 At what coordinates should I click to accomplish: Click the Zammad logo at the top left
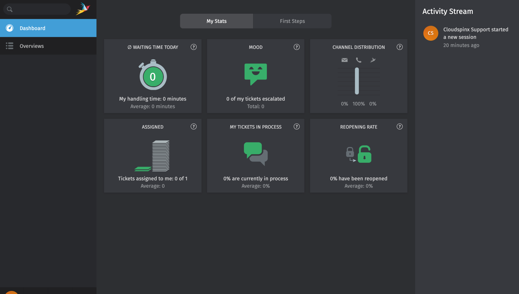pyautogui.click(x=84, y=8)
